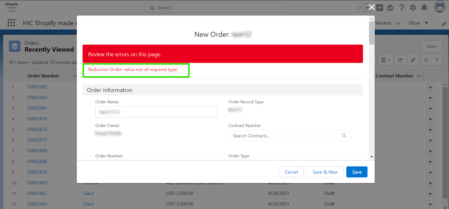
Task: Open the Order Number column sort chevron
Action: click(75, 76)
